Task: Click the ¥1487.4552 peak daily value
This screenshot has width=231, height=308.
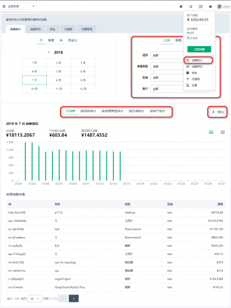Action: [x=94, y=135]
